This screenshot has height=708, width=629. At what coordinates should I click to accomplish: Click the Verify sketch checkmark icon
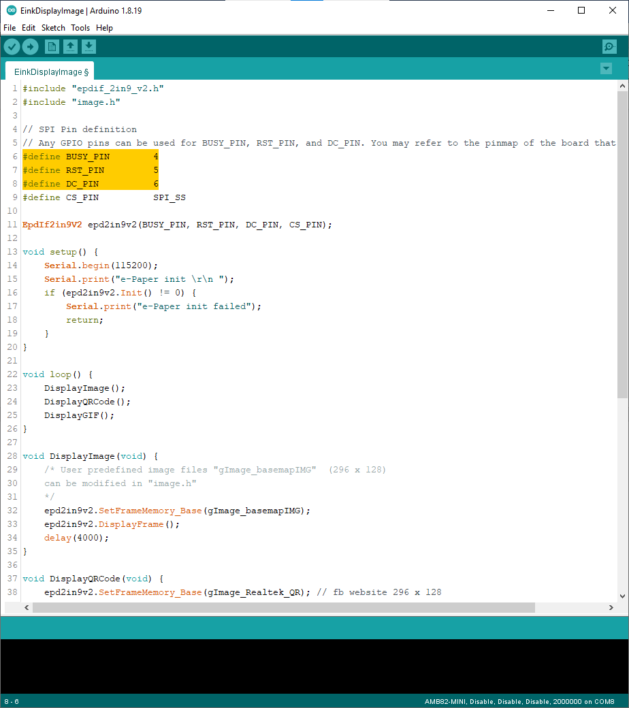coord(12,46)
